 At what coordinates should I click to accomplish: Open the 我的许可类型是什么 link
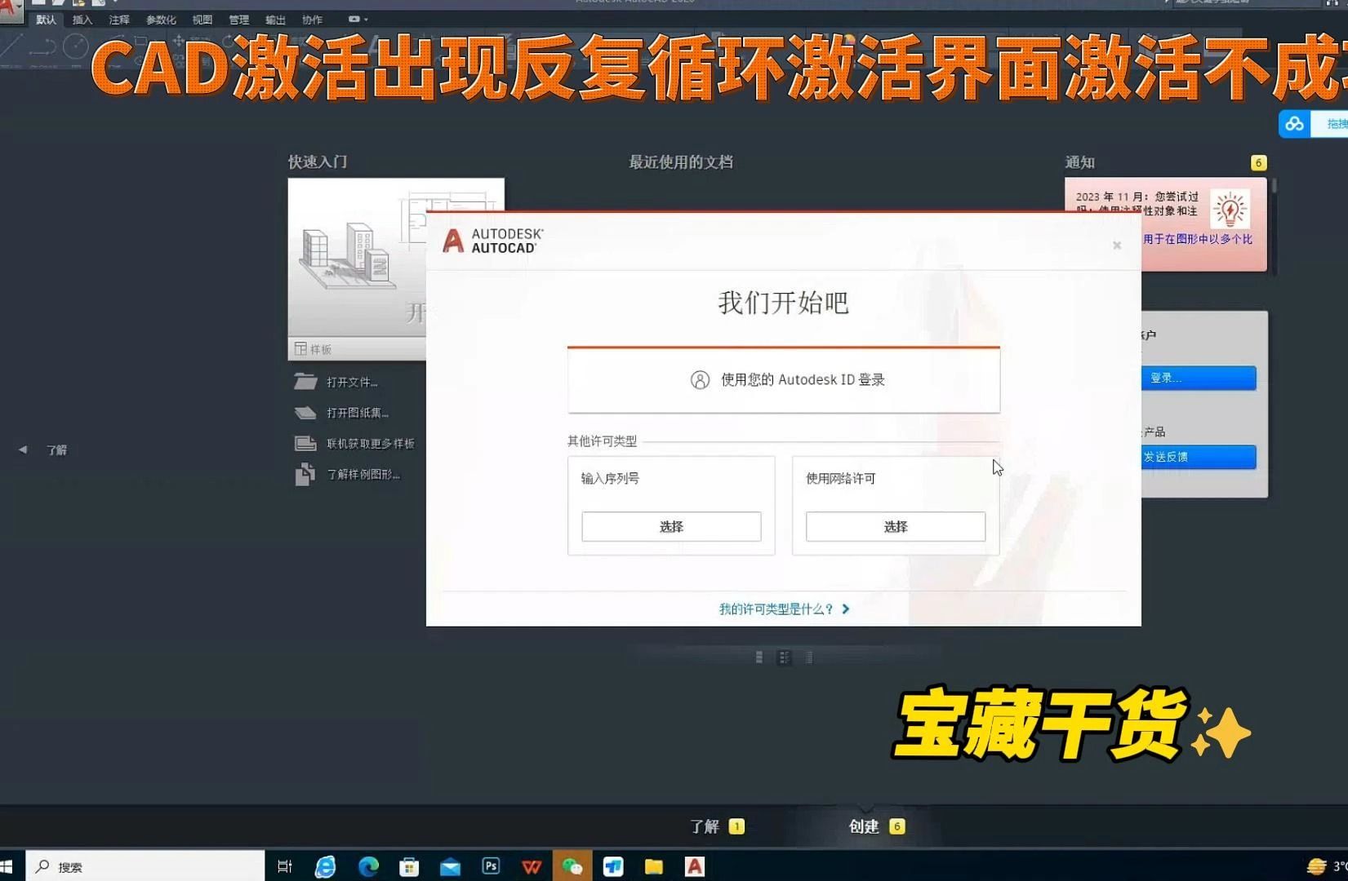pyautogui.click(x=773, y=609)
